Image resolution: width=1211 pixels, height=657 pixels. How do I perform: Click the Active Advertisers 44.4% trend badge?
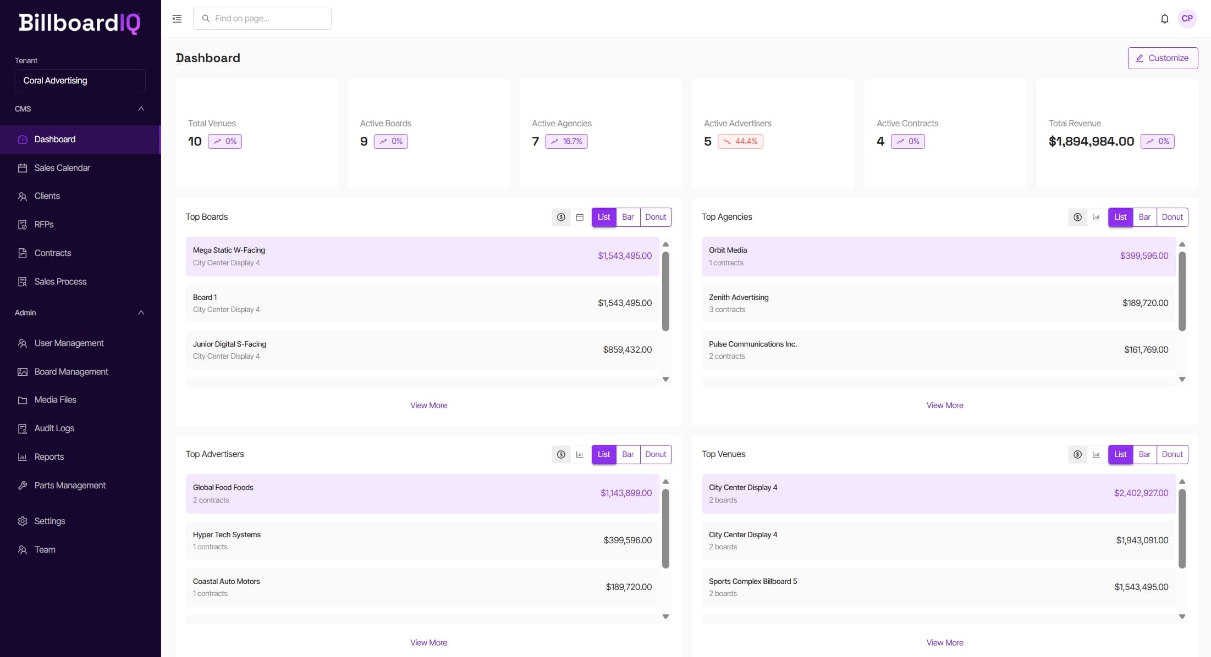point(740,142)
